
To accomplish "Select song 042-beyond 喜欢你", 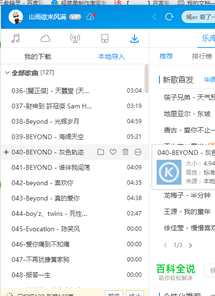I will click(x=75, y=183).
